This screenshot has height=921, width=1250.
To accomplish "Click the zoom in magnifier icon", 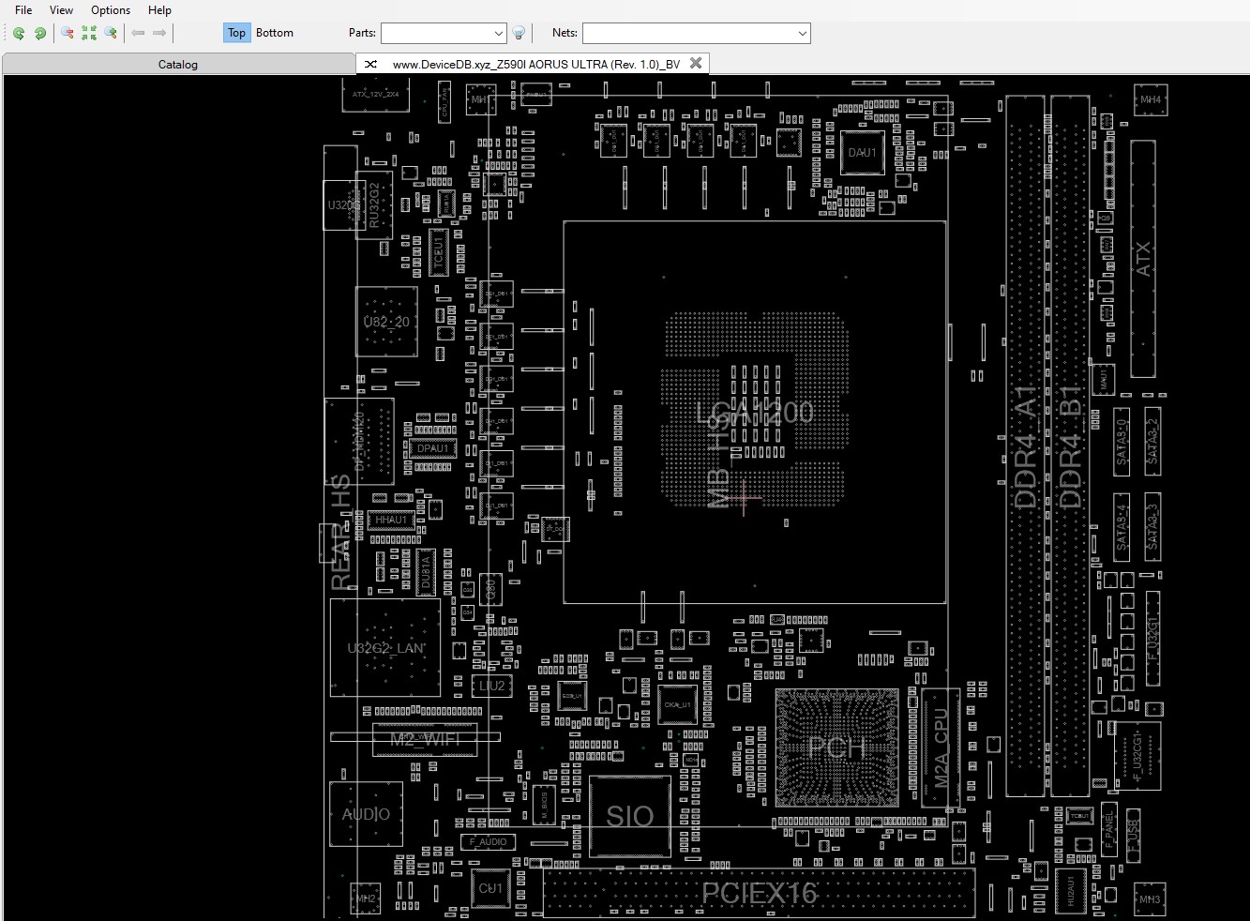I will [x=111, y=33].
